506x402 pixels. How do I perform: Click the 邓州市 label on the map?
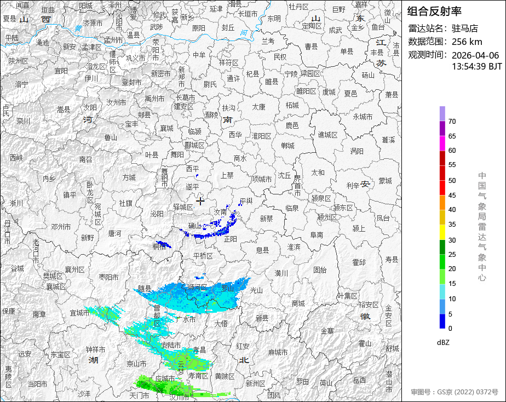[x=61, y=227]
